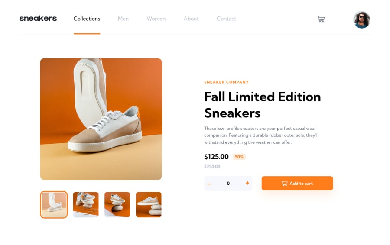Select the second sneaker thumbnail
The image size is (390, 245).
click(x=86, y=204)
